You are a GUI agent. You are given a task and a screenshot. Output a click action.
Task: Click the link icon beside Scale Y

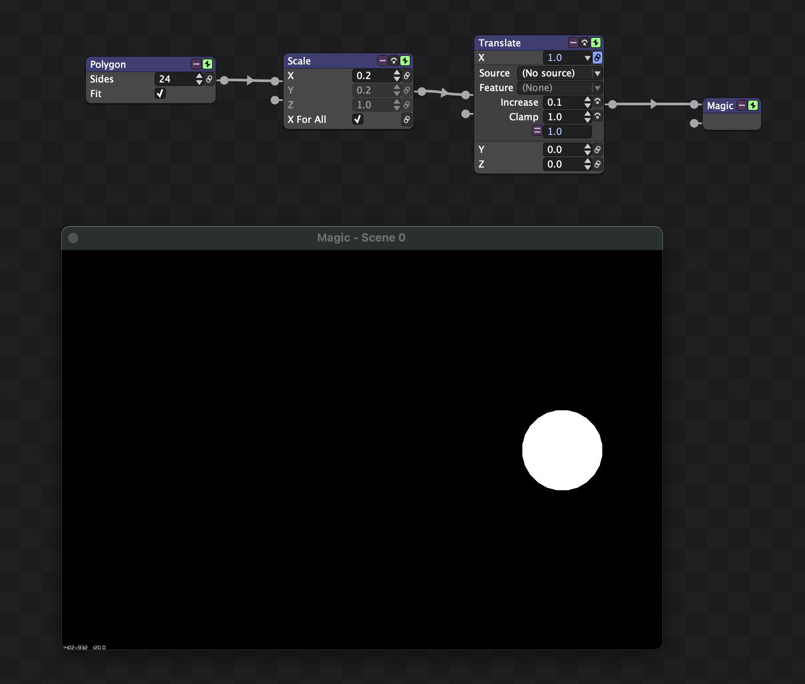[x=407, y=90]
